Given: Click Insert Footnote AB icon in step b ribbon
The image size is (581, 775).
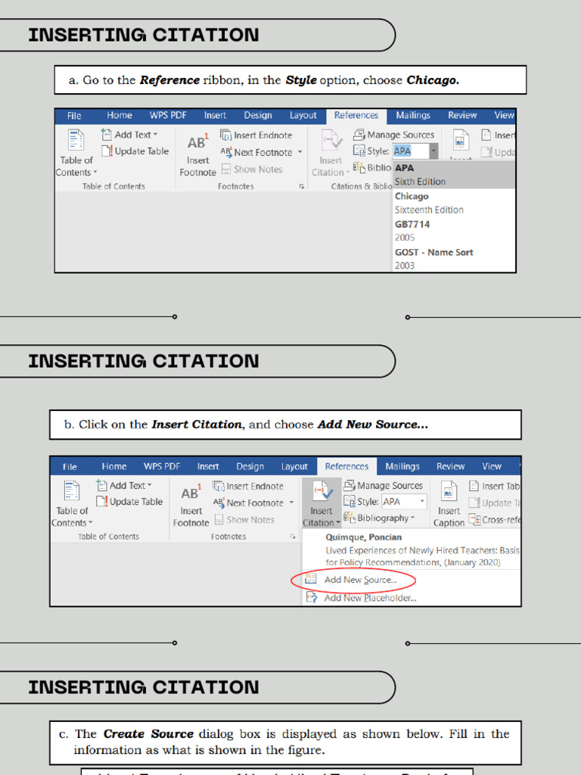Looking at the screenshot, I should [x=191, y=493].
